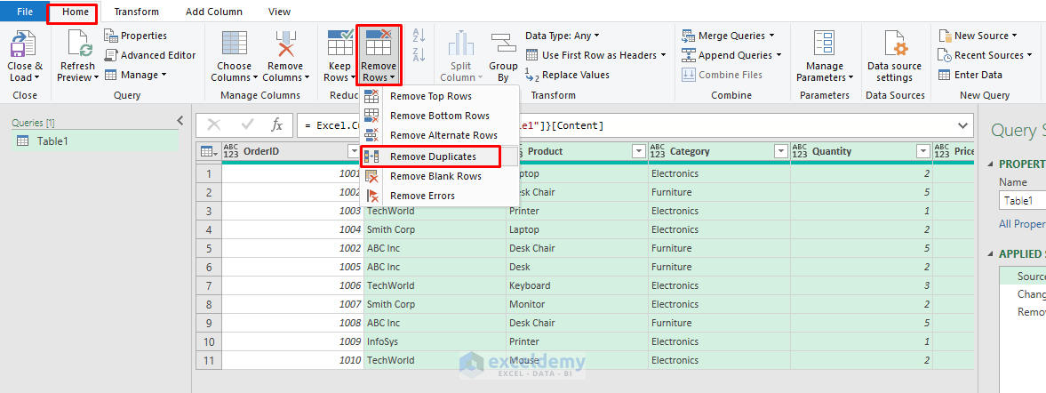The image size is (1046, 393).
Task: Open New Source dropdown
Action: point(978,36)
